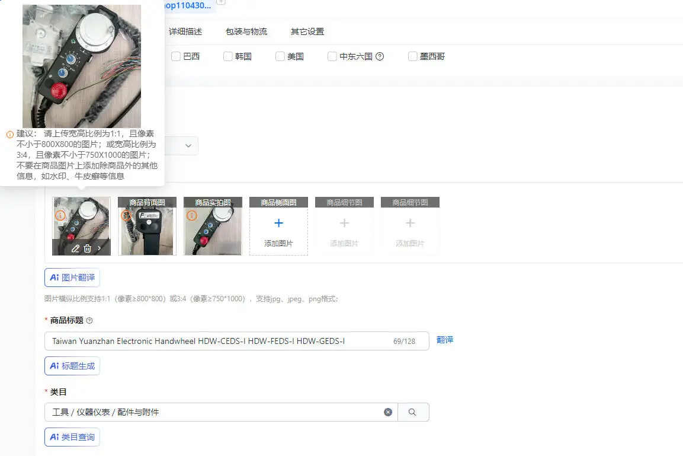This screenshot has height=456, width=683.
Task: Open the collapsed dropdown selector
Action: 187,145
